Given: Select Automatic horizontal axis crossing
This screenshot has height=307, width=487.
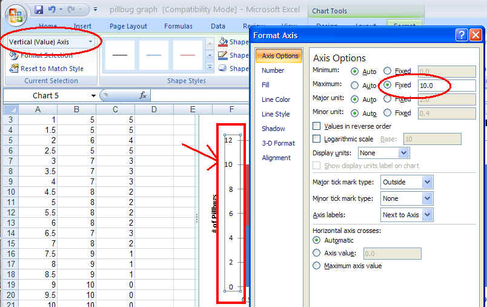Looking at the screenshot, I should (x=316, y=240).
